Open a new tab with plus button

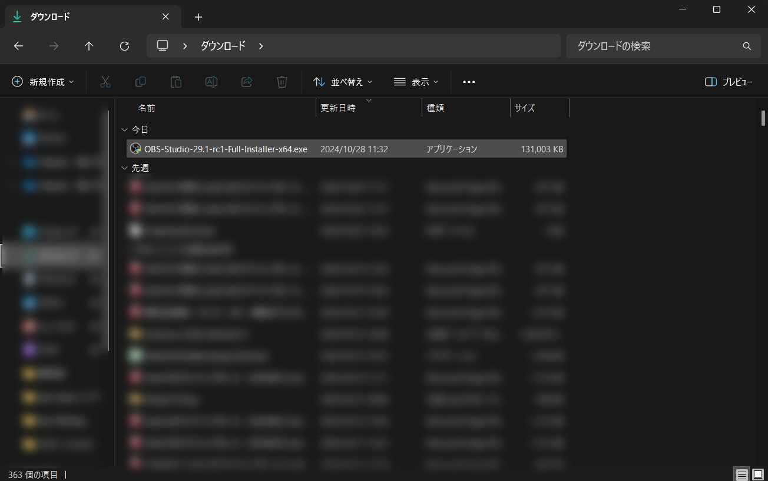(198, 17)
